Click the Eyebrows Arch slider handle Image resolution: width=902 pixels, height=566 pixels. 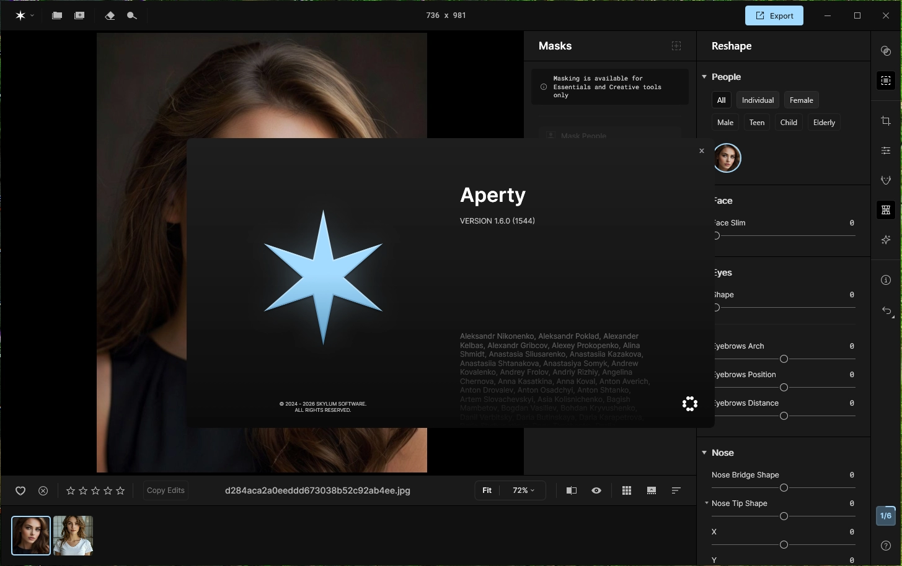[784, 359]
